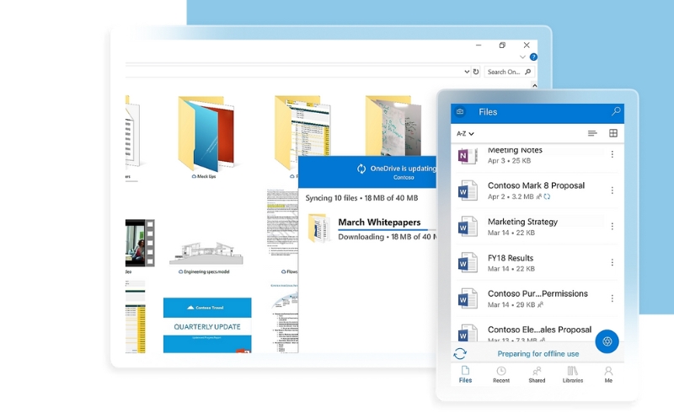This screenshot has height=413, width=674.
Task: Click Preparing for offline use status
Action: tap(538, 354)
